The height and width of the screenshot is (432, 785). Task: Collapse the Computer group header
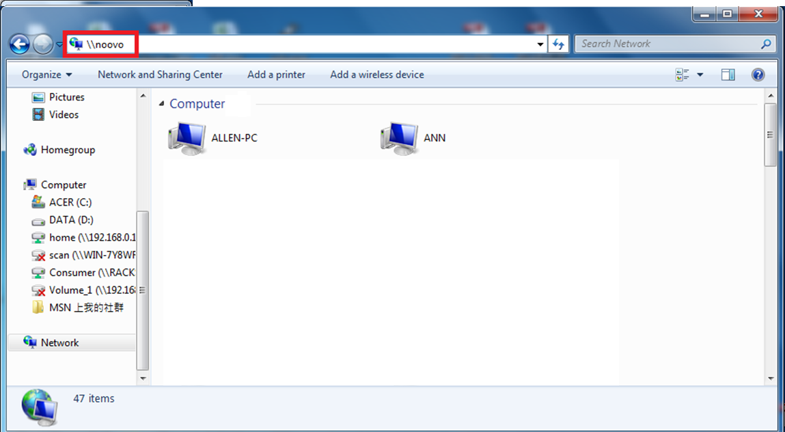162,104
